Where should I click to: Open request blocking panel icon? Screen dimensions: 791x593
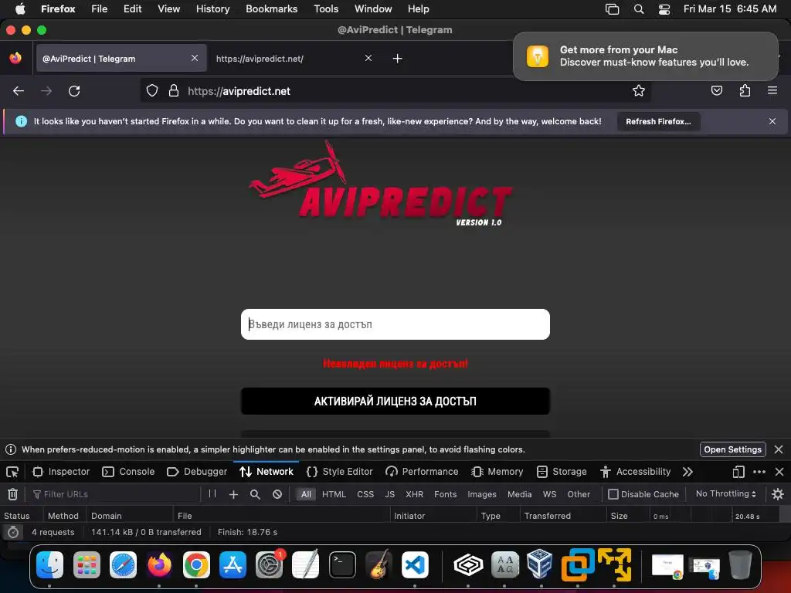(x=277, y=494)
